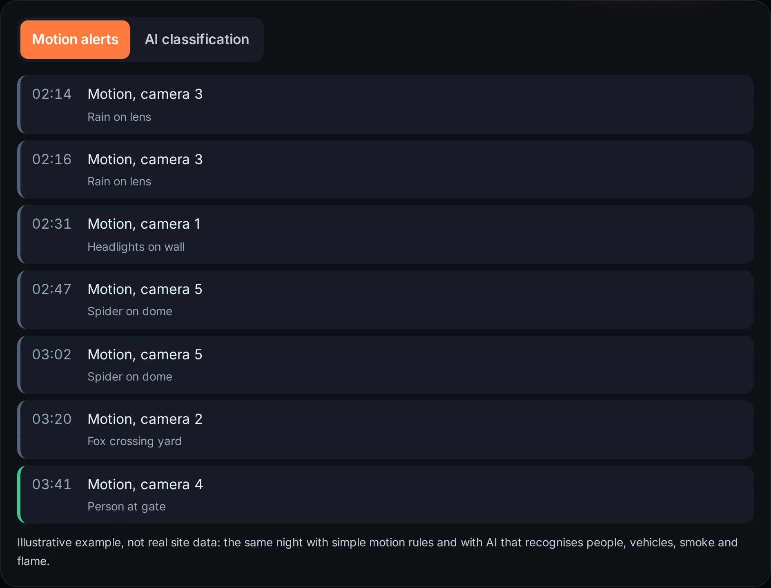Click the 03:20 timestamp

(52, 419)
